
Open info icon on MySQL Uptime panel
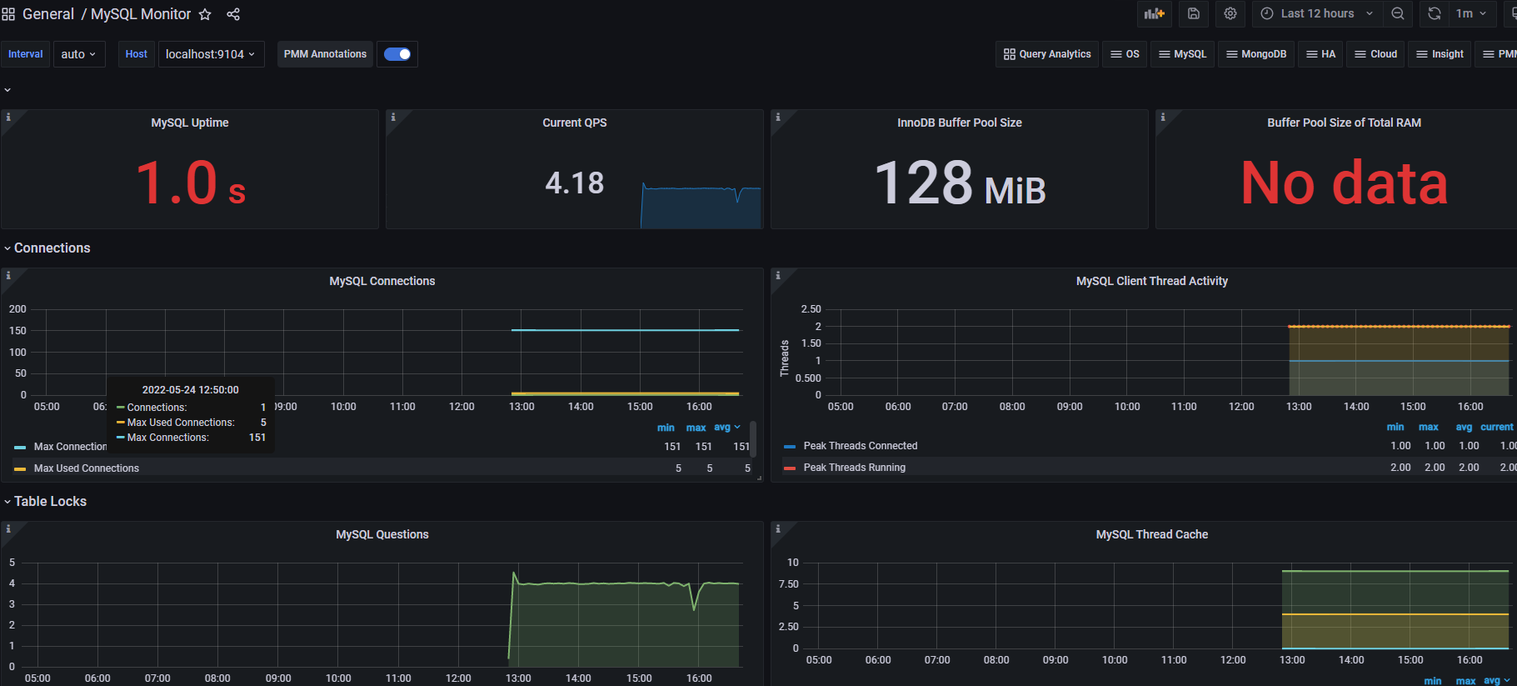8,118
